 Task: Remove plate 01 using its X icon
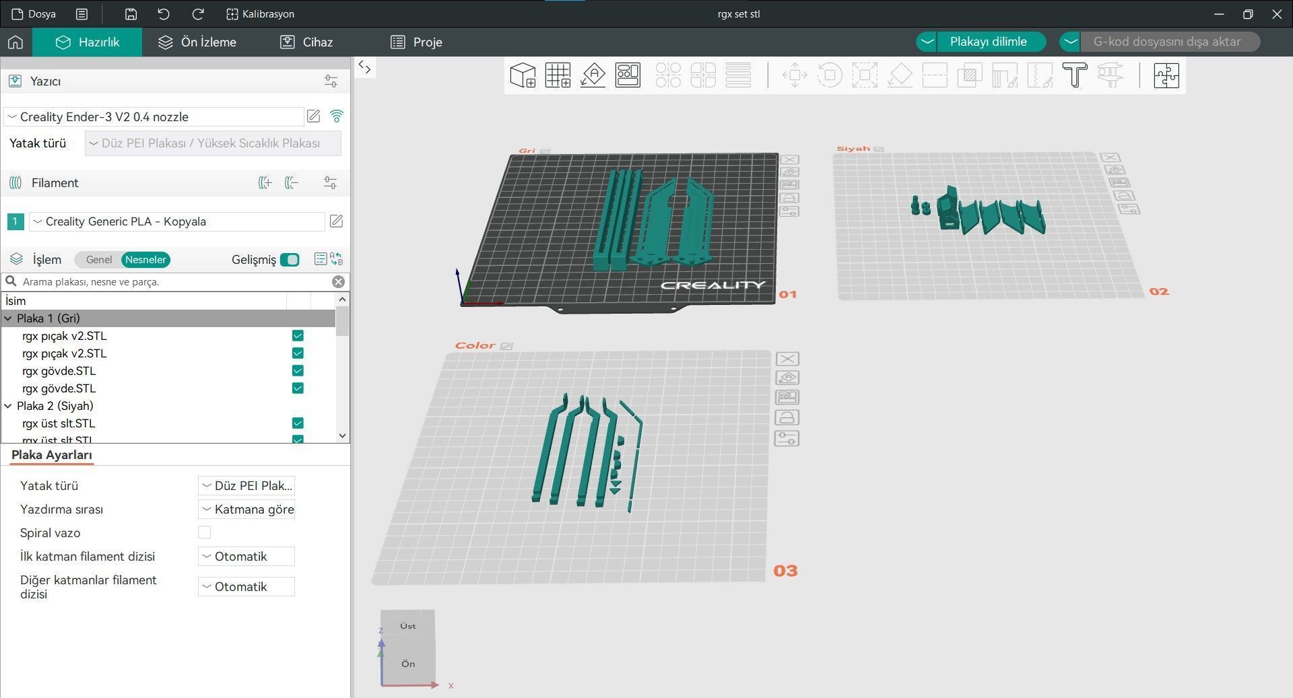pos(790,160)
